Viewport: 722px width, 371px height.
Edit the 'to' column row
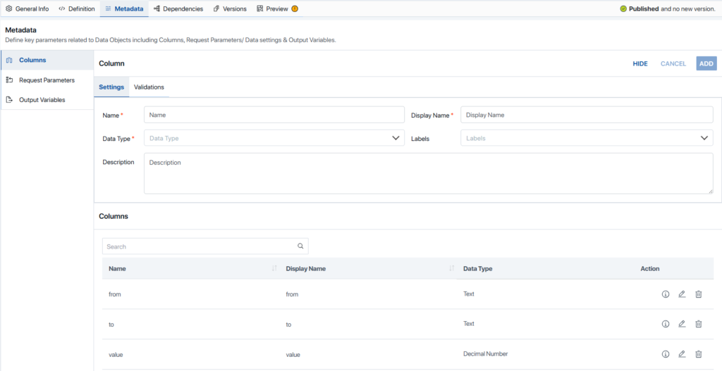[682, 324]
